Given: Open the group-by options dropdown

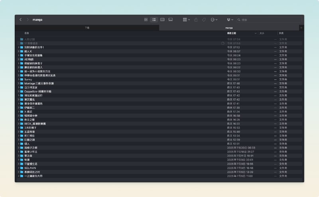Looking at the screenshot, I should pos(186,19).
